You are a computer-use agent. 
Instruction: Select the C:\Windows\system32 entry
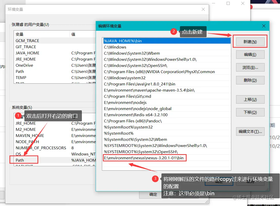[x=167, y=78]
